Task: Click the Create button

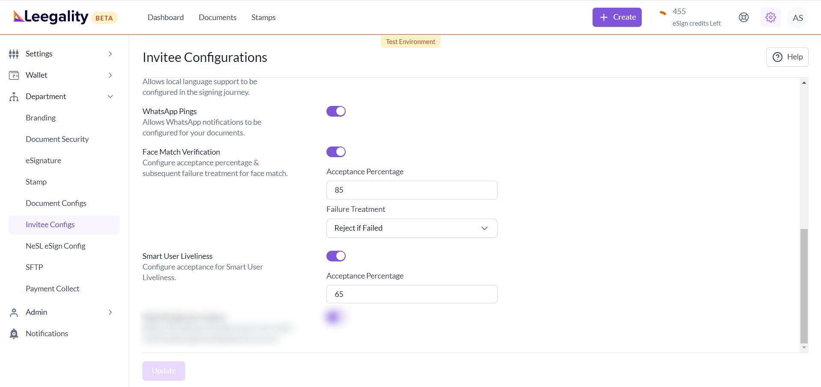Action: point(616,18)
